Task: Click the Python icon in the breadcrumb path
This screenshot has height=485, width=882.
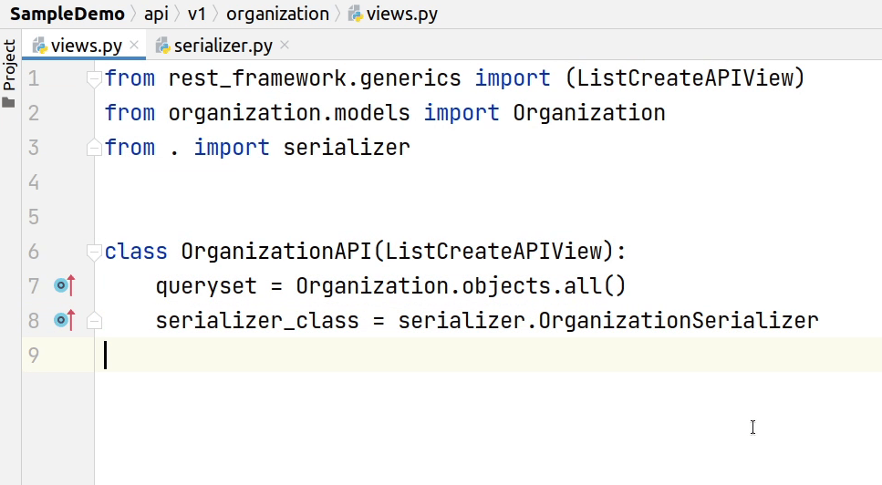Action: tap(355, 15)
